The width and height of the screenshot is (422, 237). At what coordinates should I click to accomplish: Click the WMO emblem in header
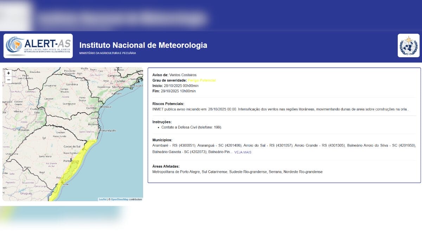(x=408, y=46)
